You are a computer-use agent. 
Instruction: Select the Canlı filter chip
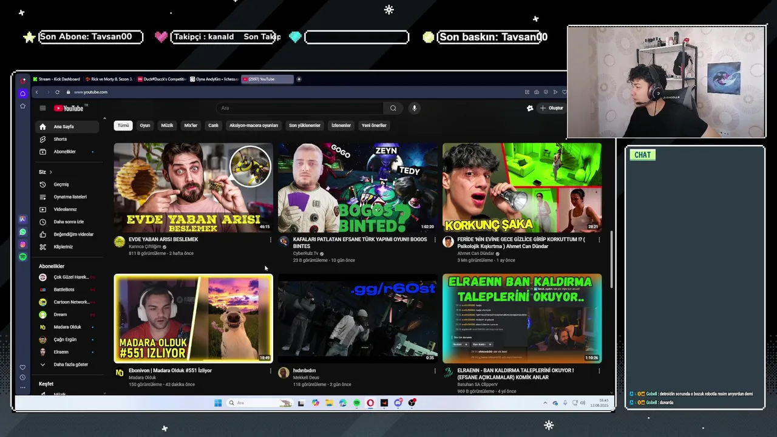pos(213,126)
